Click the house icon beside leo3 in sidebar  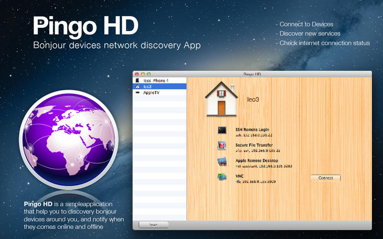point(137,87)
